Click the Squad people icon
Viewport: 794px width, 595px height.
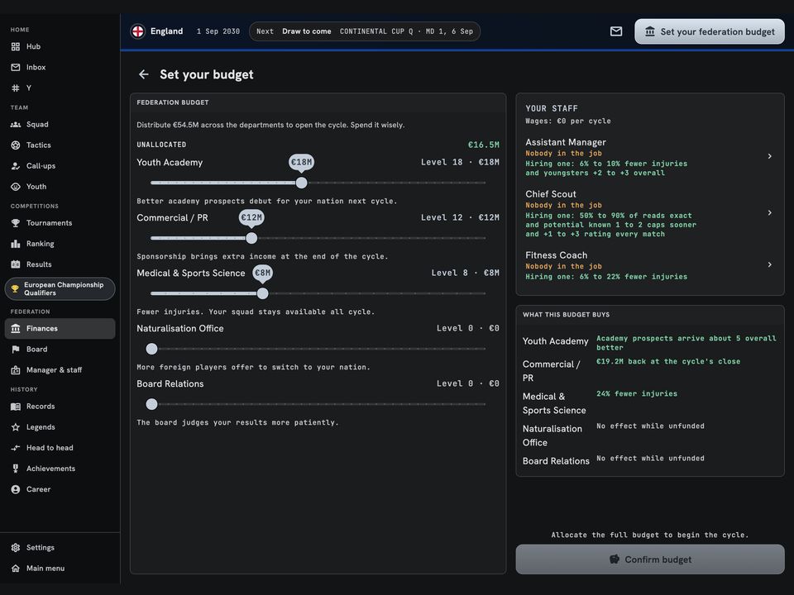(16, 125)
